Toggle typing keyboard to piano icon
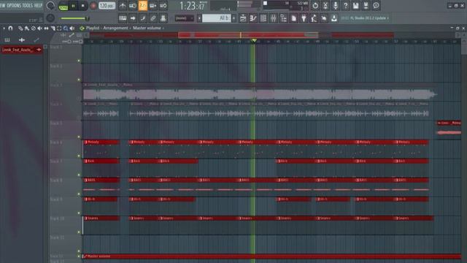 (x=123, y=18)
